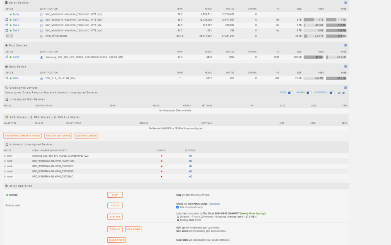
Task: Stop the array with STOP button
Action: click(x=115, y=195)
